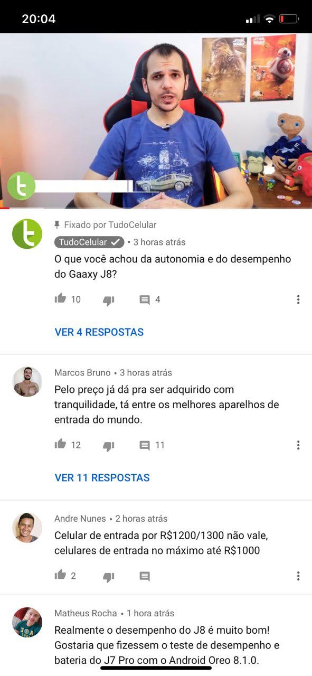
Task: Like Andre Nunes's comment
Action: pyautogui.click(x=60, y=575)
